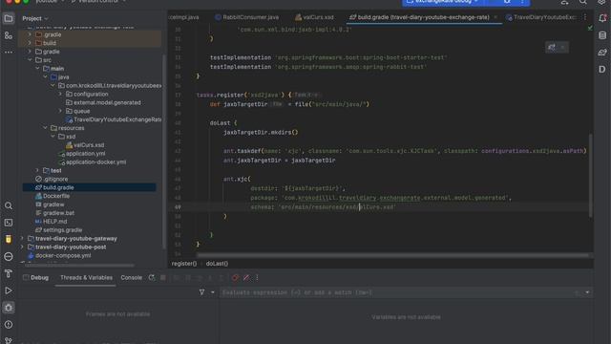Open the Find tool window magnifier in left sidebar
Screen dimensions: 611x344
pyautogui.click(x=9, y=205)
